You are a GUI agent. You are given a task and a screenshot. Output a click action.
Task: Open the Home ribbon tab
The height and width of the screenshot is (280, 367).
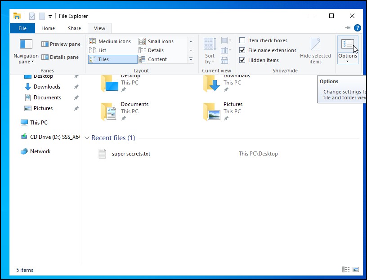tap(48, 28)
